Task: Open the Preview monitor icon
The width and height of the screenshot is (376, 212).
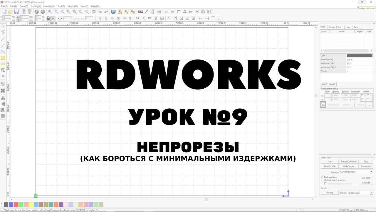Action: pyautogui.click(x=113, y=12)
